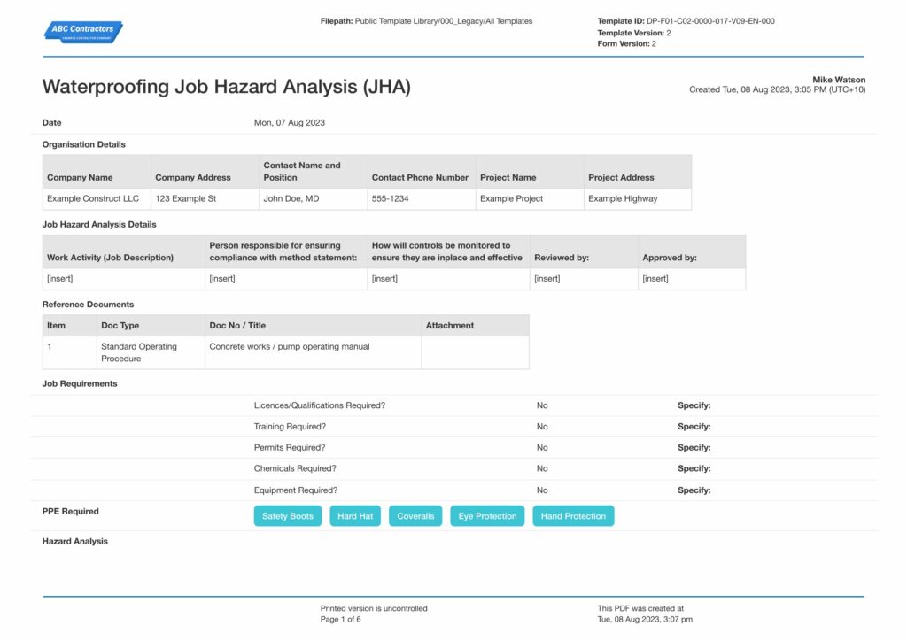This screenshot has width=907, height=641.
Task: Click the Reviewed by [insert] cell
Action: 584,279
